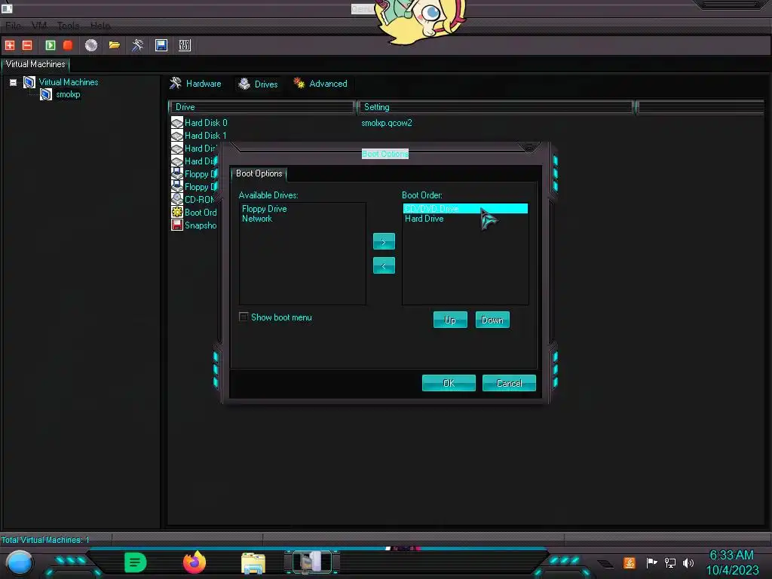Open the Advanced tab
Viewport: 772px width, 579px height.
[320, 84]
